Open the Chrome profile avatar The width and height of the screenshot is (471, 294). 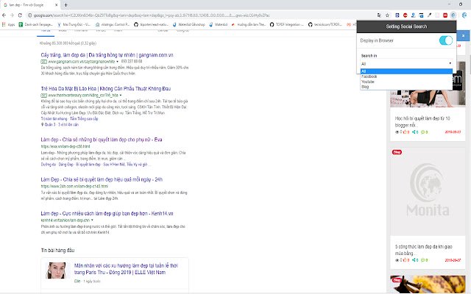[x=464, y=15]
